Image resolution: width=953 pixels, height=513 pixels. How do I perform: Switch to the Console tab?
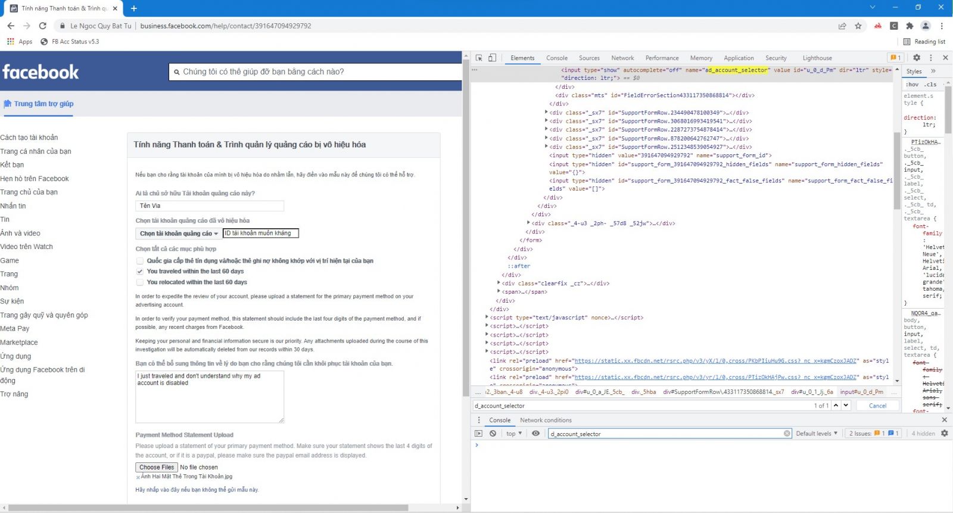pyautogui.click(x=557, y=58)
